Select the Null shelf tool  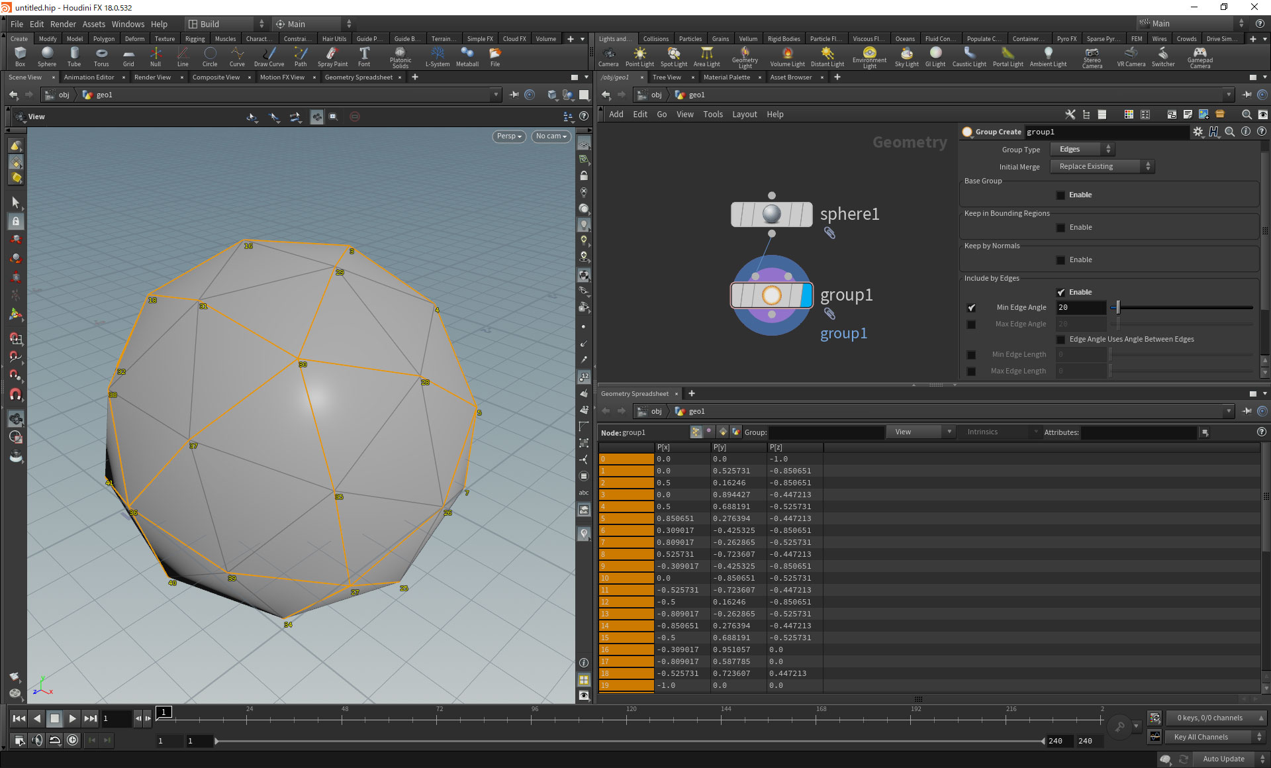[x=156, y=56]
